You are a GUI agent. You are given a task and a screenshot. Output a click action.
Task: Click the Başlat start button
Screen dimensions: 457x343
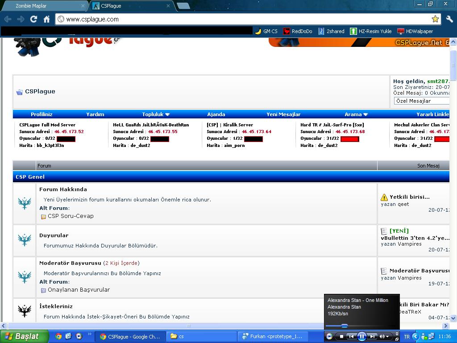23,336
